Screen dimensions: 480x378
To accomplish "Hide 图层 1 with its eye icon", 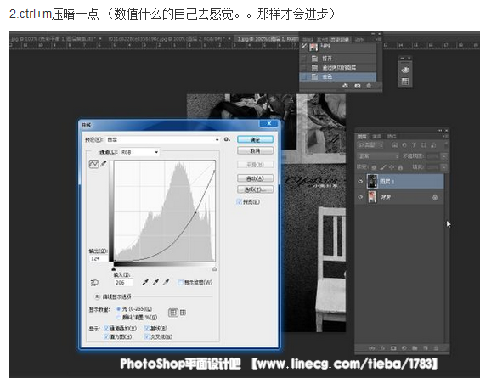I will coord(360,182).
